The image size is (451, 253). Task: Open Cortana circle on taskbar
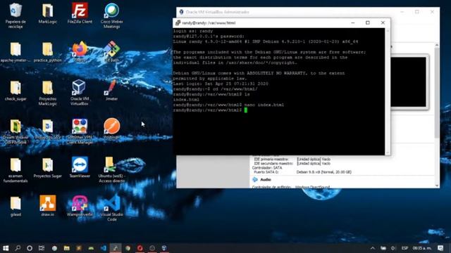[x=30, y=248]
